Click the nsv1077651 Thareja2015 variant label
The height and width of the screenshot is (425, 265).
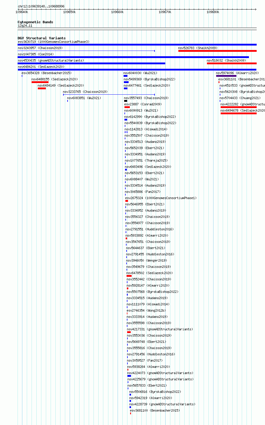pyautogui.click(x=146, y=160)
